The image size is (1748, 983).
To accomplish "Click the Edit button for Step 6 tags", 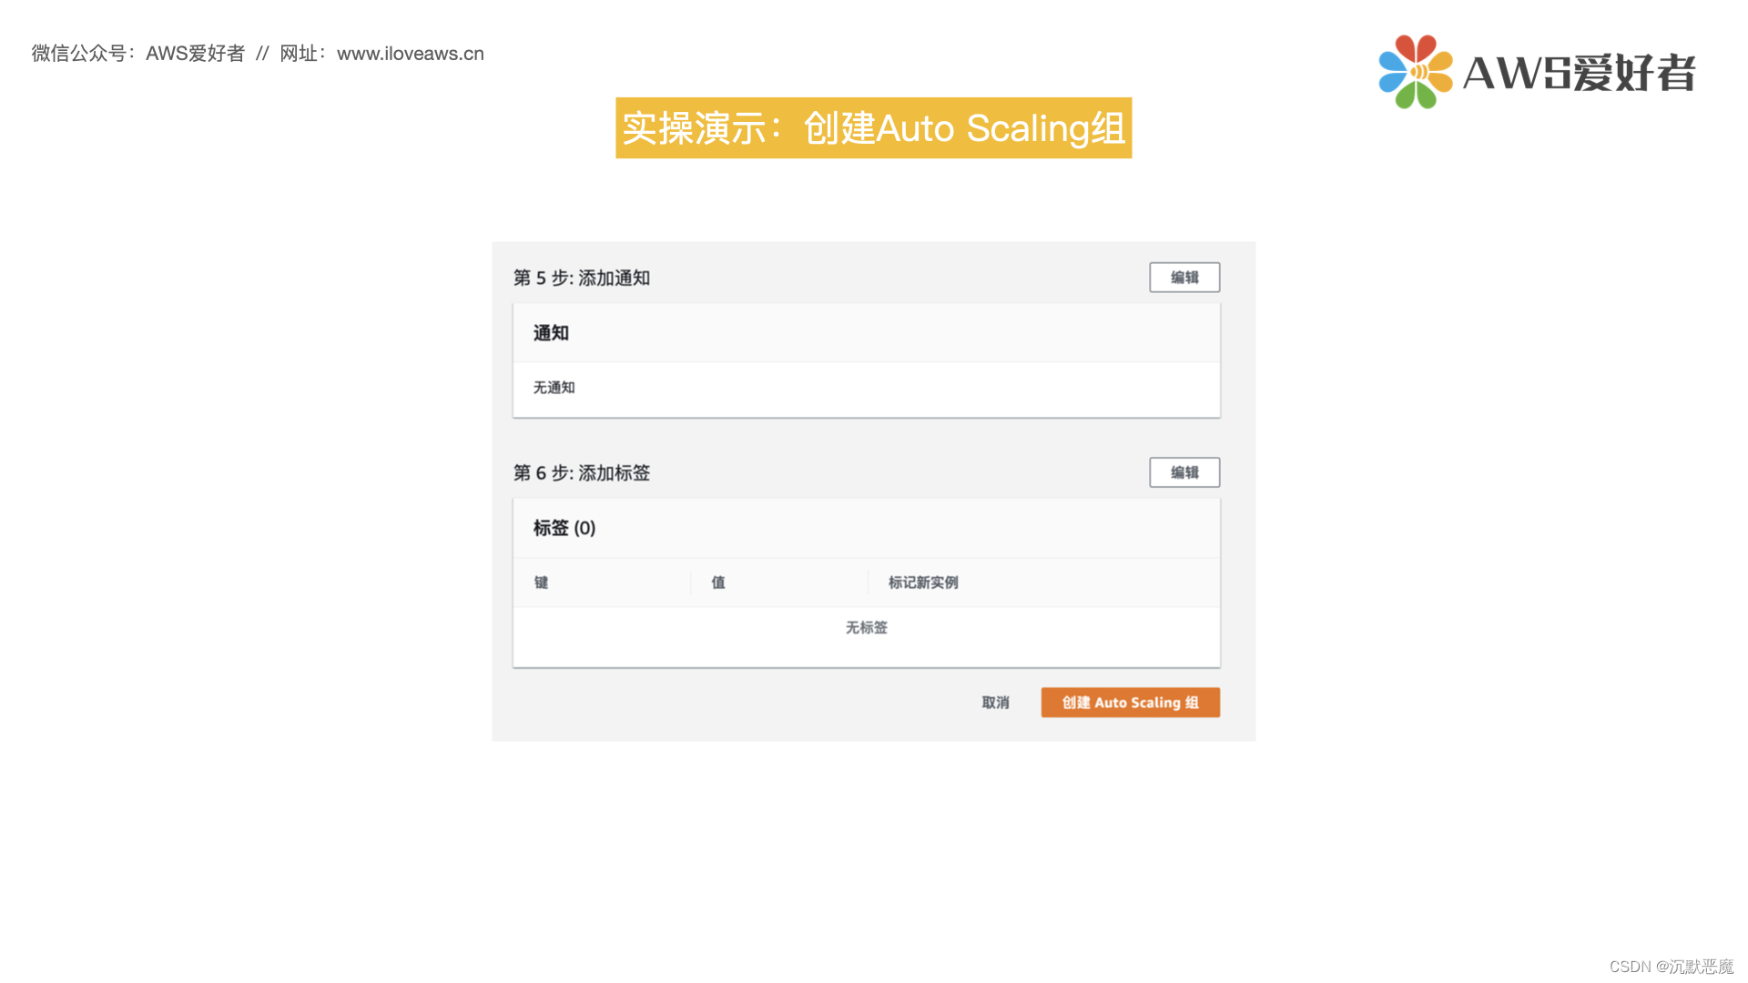I will (x=1184, y=472).
